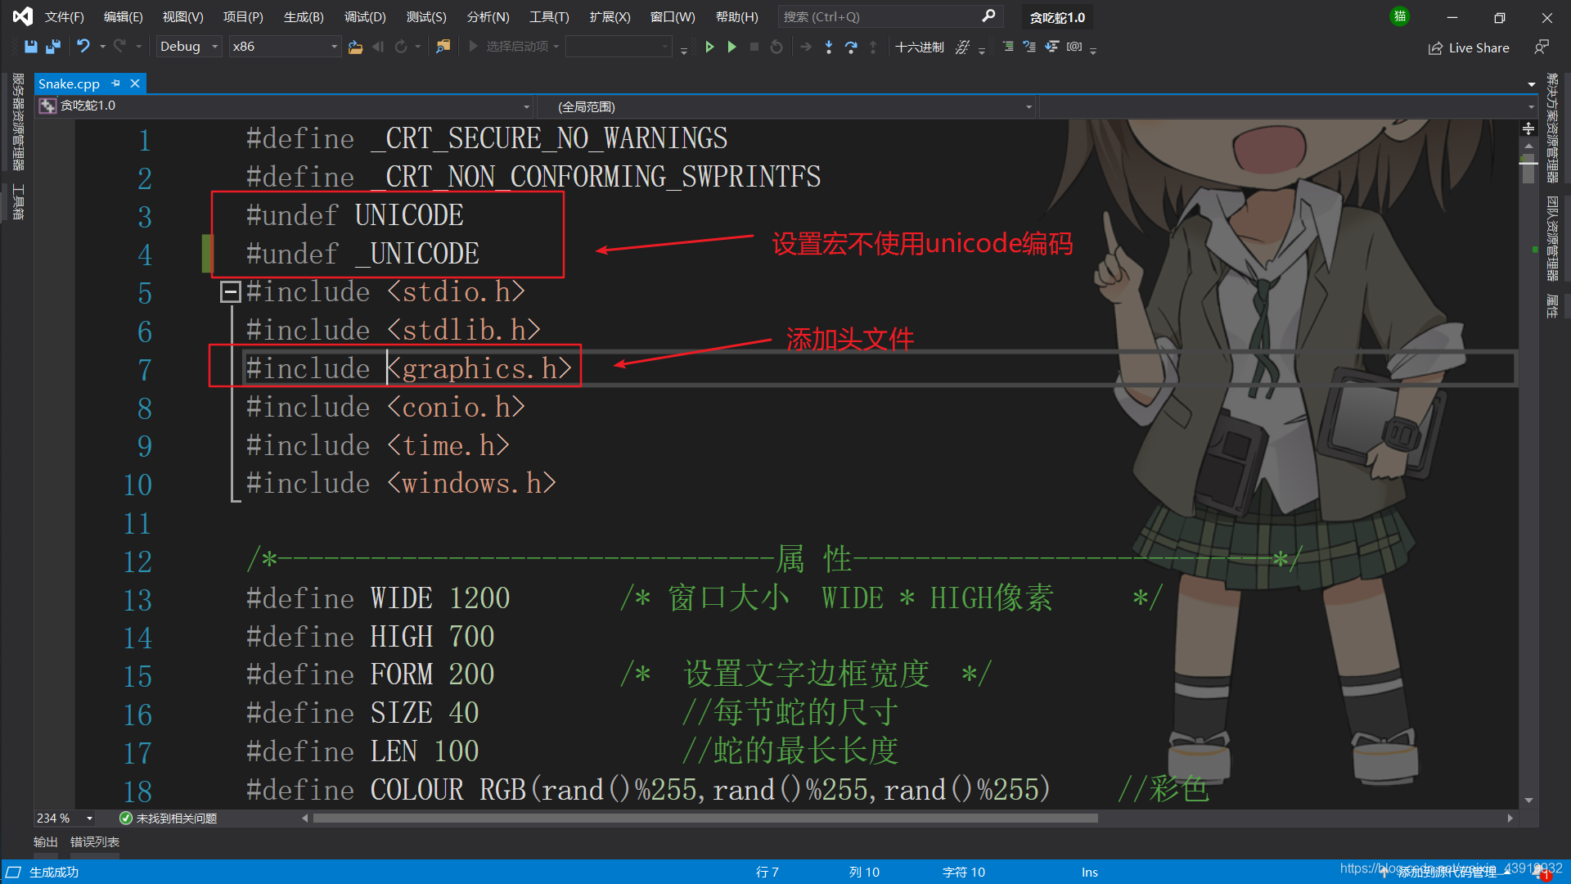Open the file with the folder icon
This screenshot has height=884, width=1571.
(355, 47)
